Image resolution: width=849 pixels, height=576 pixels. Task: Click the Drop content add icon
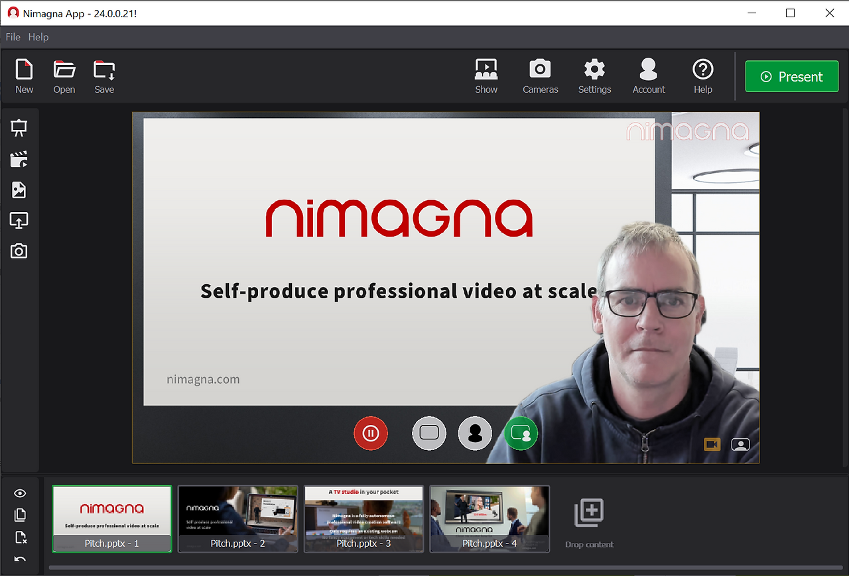tap(589, 513)
